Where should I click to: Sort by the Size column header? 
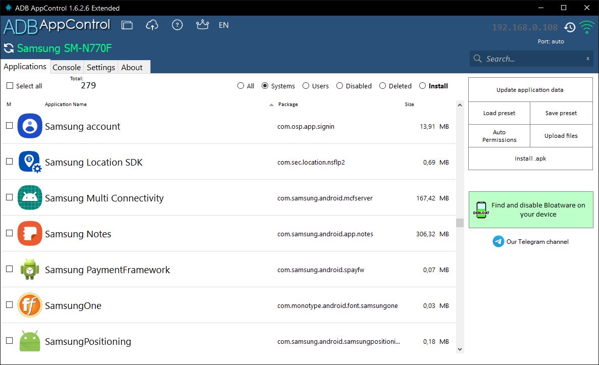[410, 104]
